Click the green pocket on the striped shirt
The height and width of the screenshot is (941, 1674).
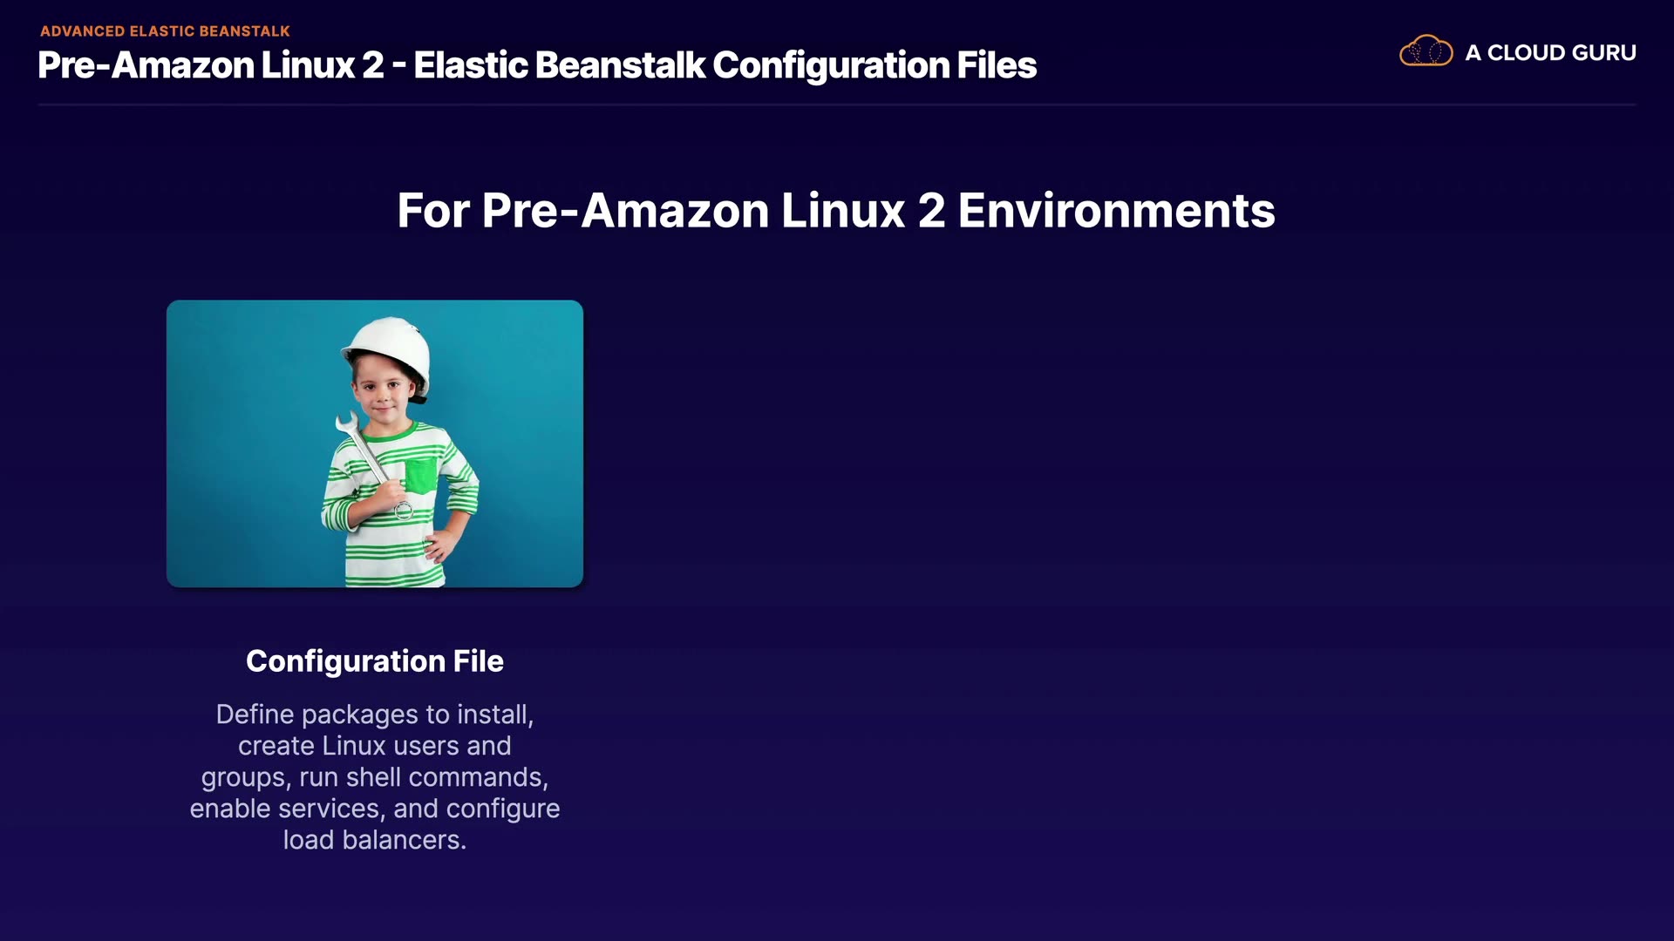[421, 475]
